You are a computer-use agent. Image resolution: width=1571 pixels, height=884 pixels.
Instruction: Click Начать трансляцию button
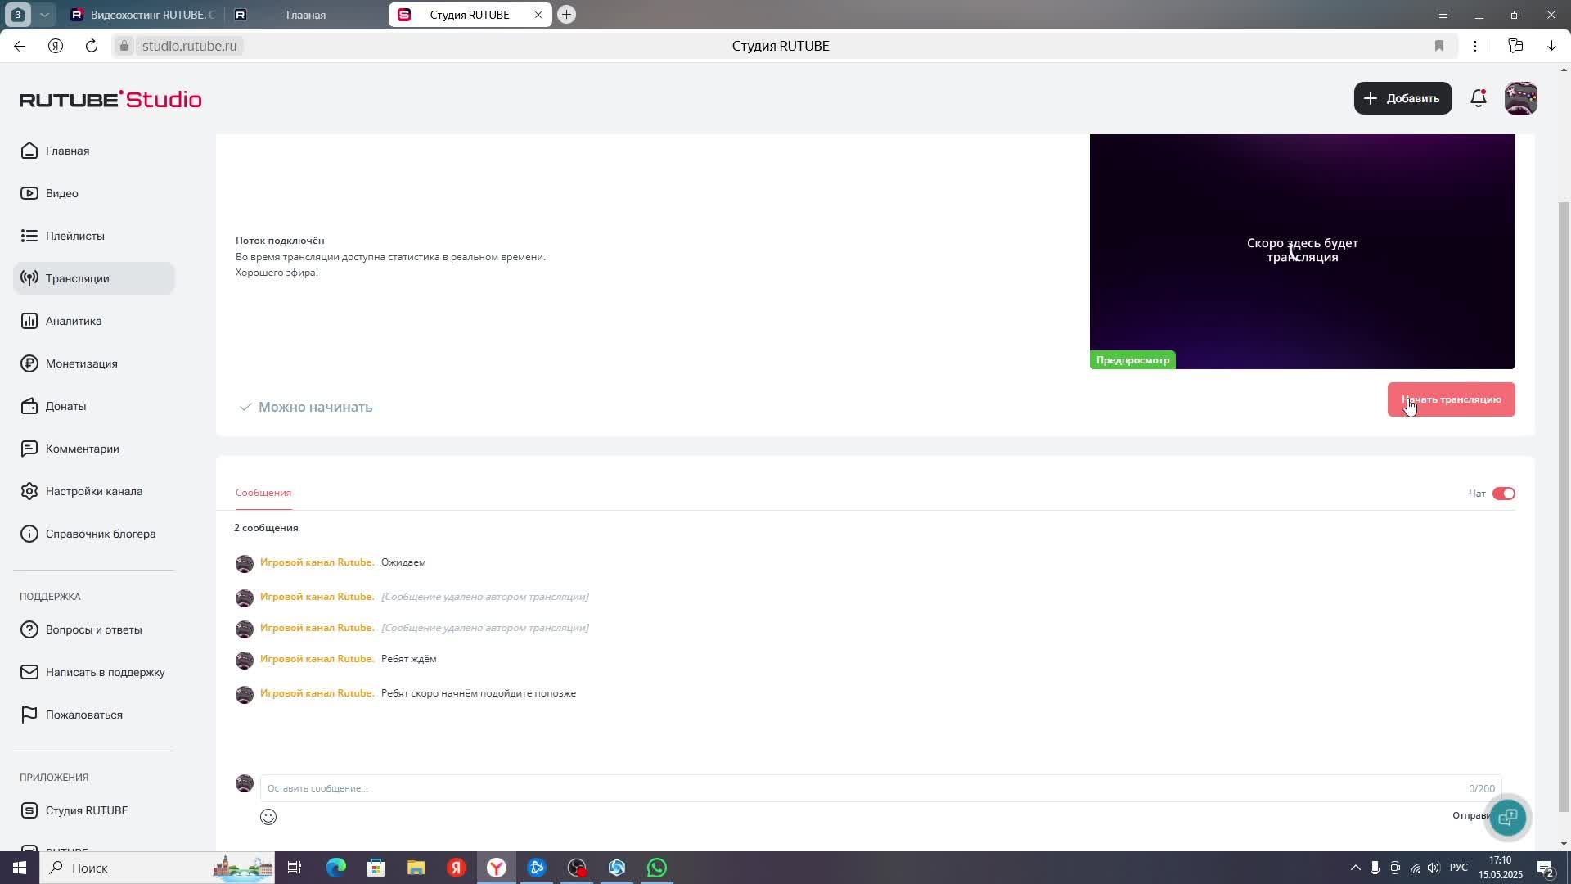coord(1451,399)
